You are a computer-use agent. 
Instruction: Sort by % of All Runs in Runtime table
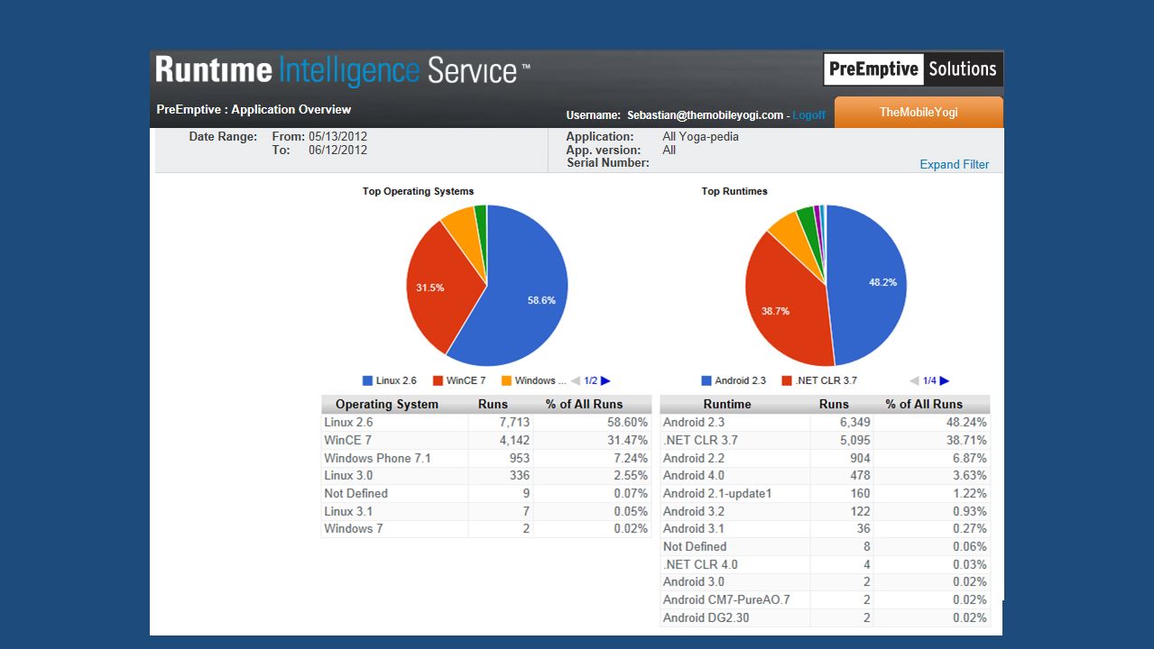(x=931, y=404)
